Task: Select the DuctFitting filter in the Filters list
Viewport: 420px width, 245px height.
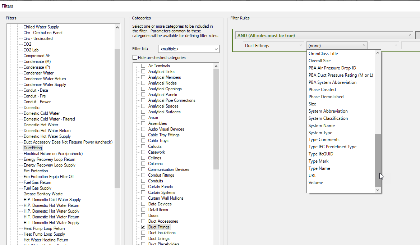Action: pyautogui.click(x=32, y=148)
